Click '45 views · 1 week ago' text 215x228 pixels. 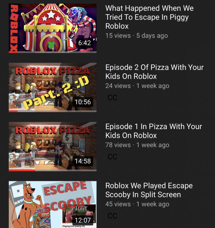[137, 204]
